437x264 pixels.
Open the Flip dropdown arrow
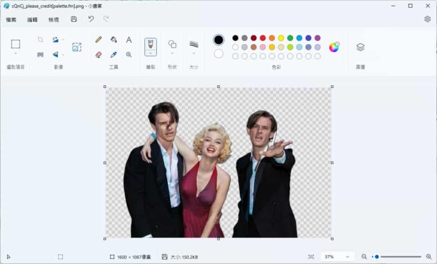[x=63, y=55]
